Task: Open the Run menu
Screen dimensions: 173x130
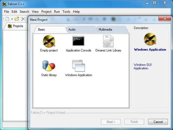Action: coord(57,11)
